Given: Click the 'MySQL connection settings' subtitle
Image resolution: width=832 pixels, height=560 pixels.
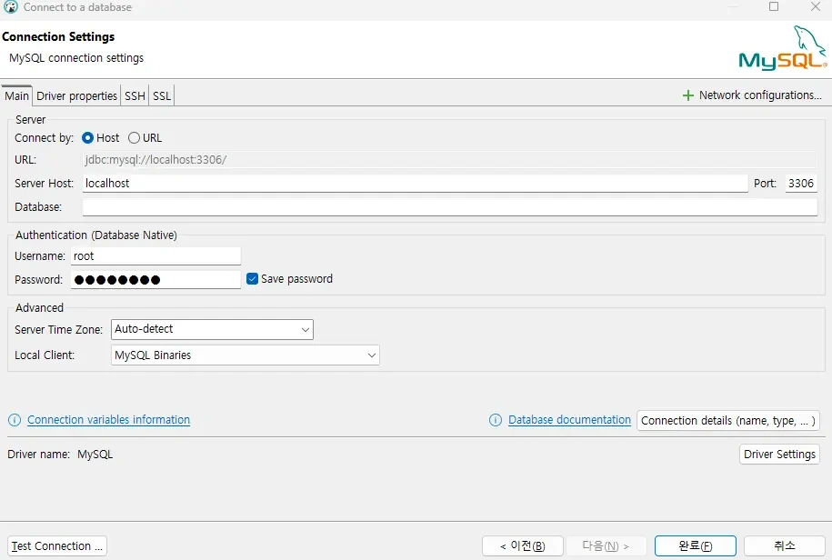Looking at the screenshot, I should 76,58.
